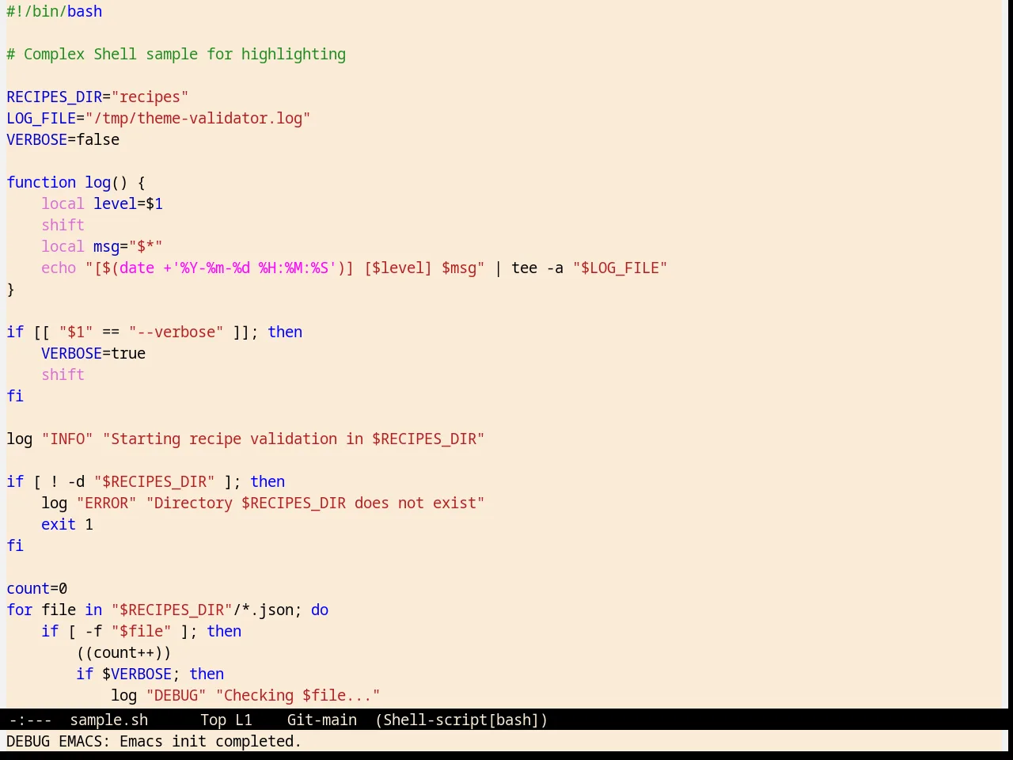The height and width of the screenshot is (760, 1013).
Task: Click the LOG_FILE variable name
Action: [41, 119]
